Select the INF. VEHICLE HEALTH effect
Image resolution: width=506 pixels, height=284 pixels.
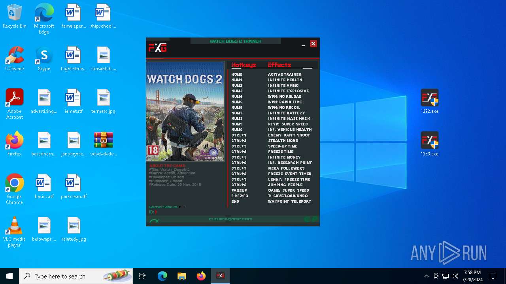point(290,129)
